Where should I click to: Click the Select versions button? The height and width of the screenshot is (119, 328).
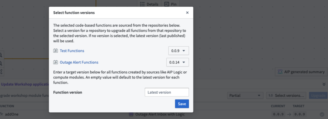coord(286,96)
